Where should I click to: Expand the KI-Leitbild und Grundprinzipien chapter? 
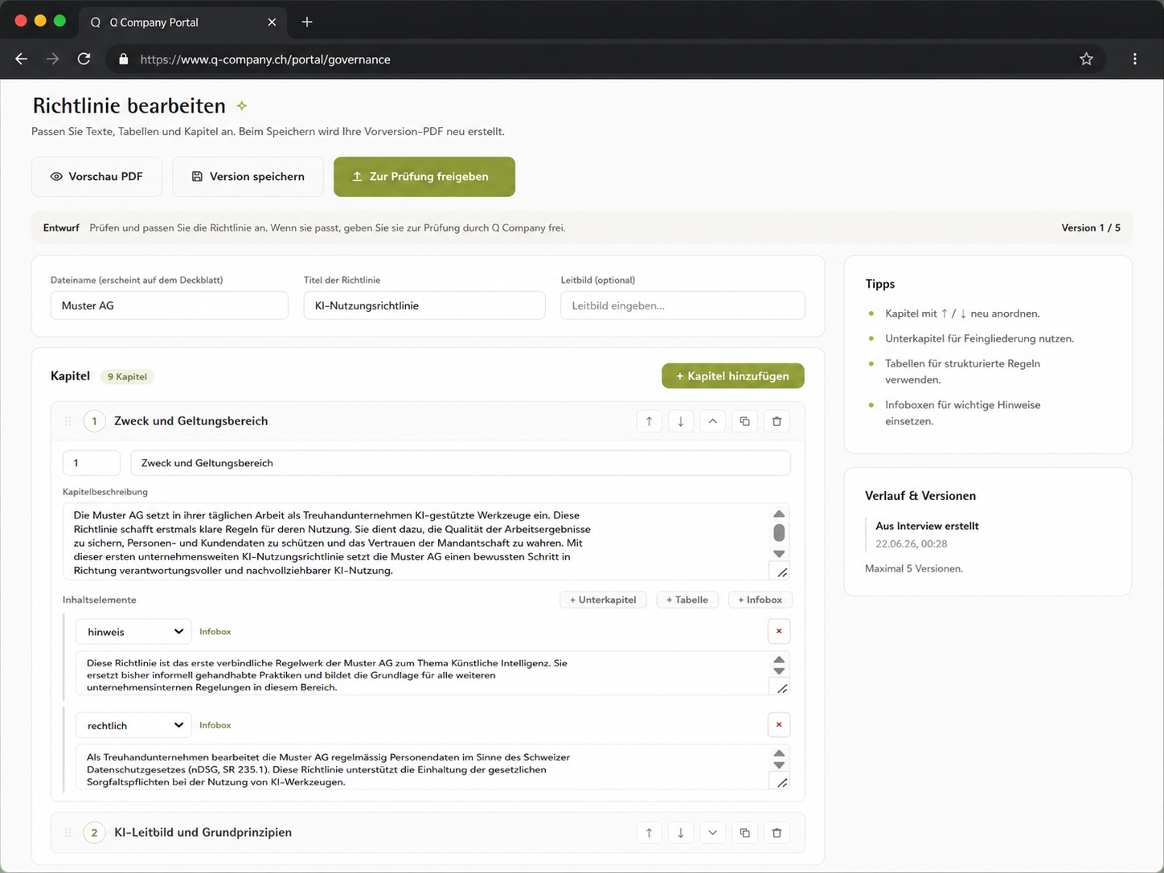(712, 833)
